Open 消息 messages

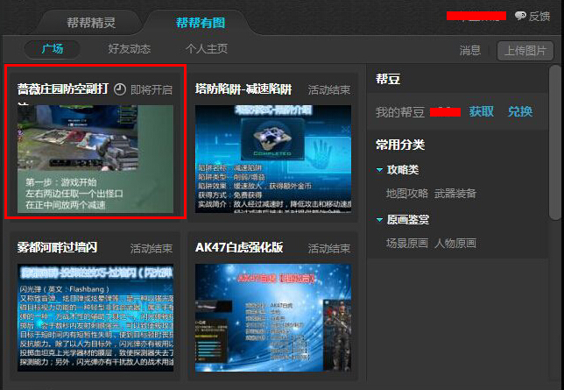[469, 51]
